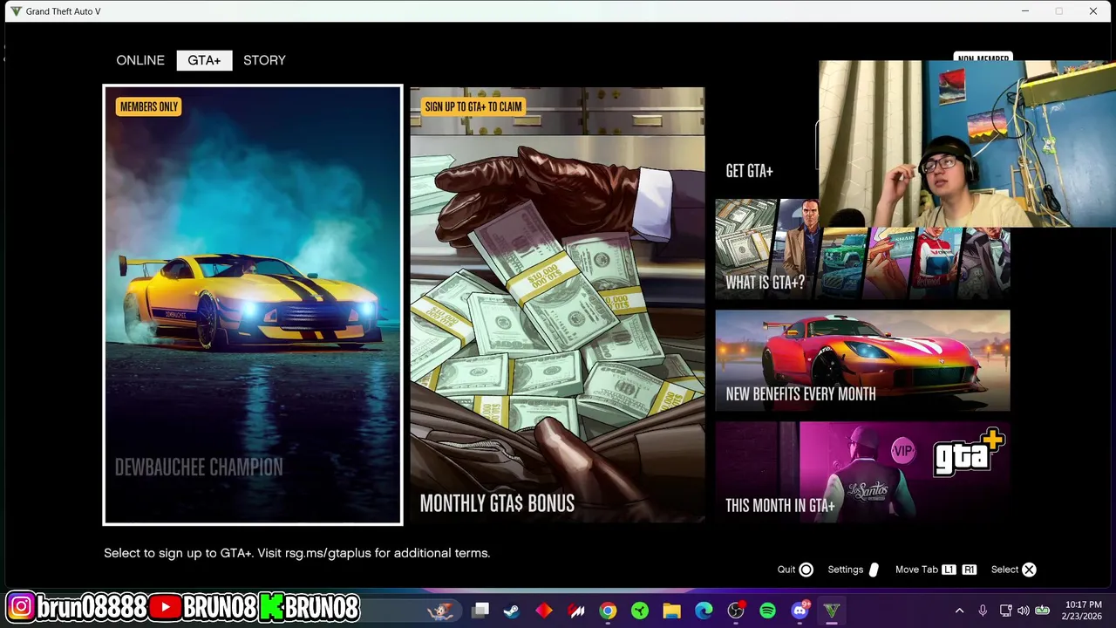
Task: Open the STORY tab
Action: [264, 60]
